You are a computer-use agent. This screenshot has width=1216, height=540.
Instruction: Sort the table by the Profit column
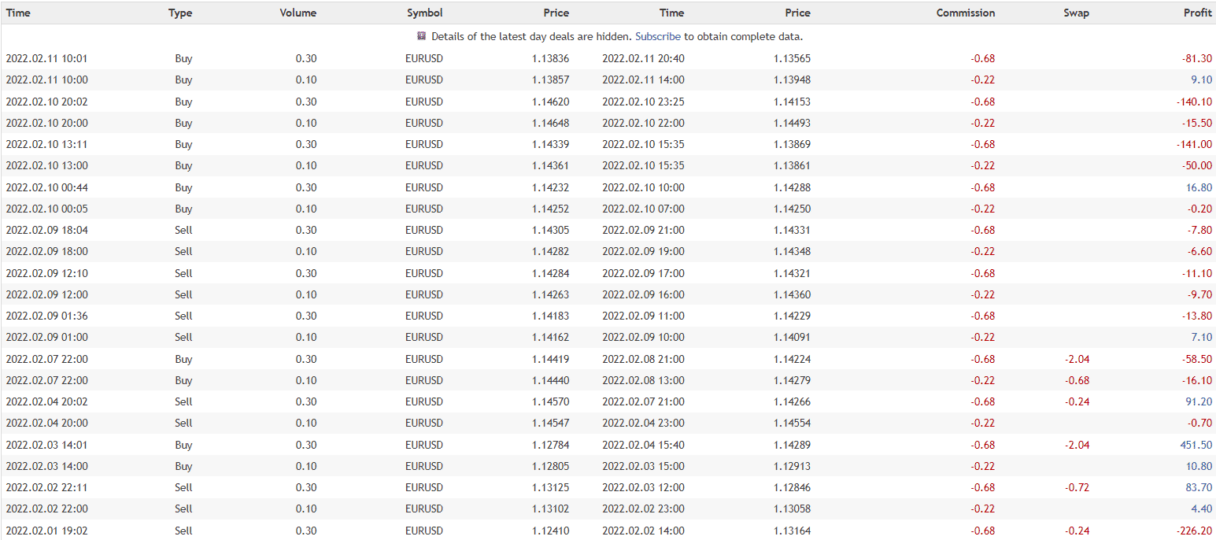pos(1198,13)
